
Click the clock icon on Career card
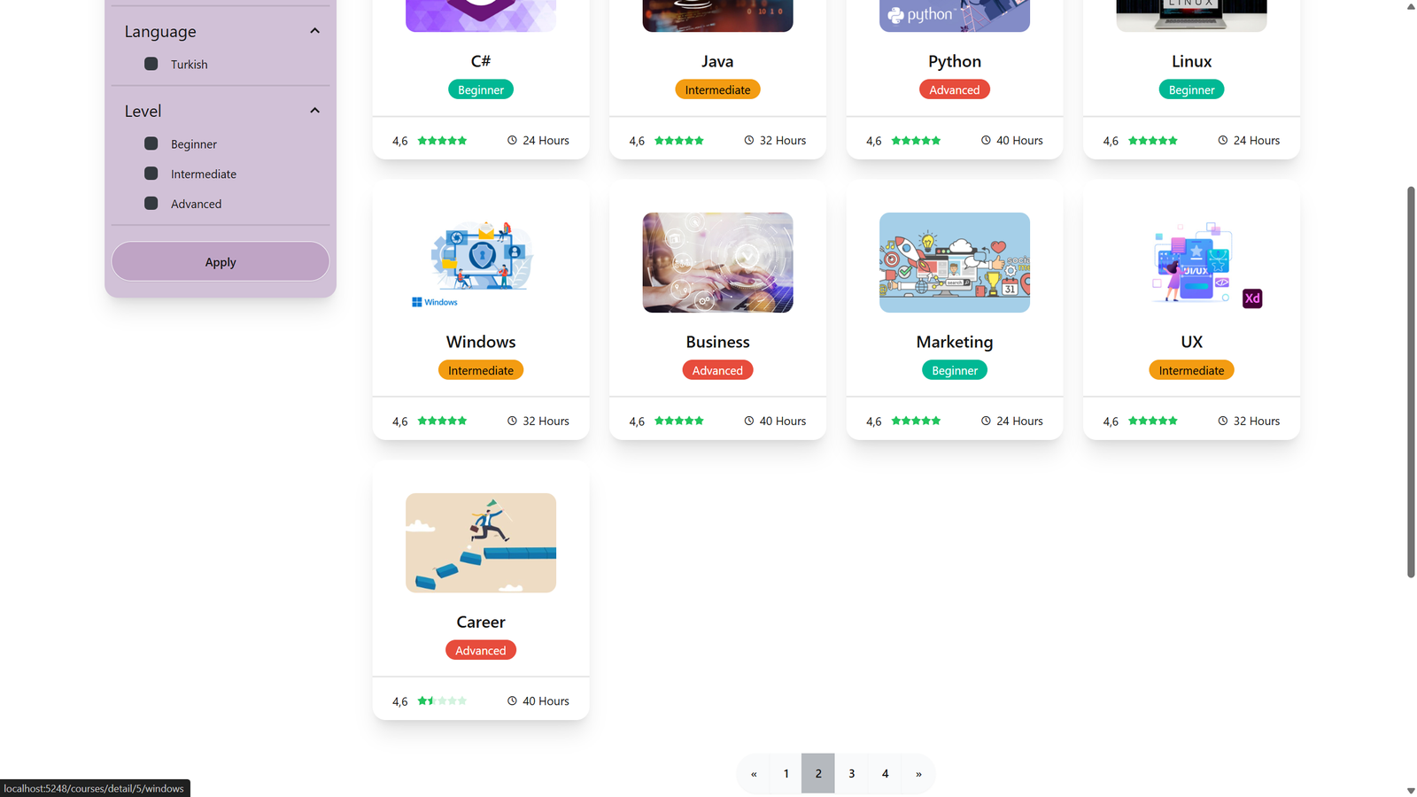click(512, 700)
